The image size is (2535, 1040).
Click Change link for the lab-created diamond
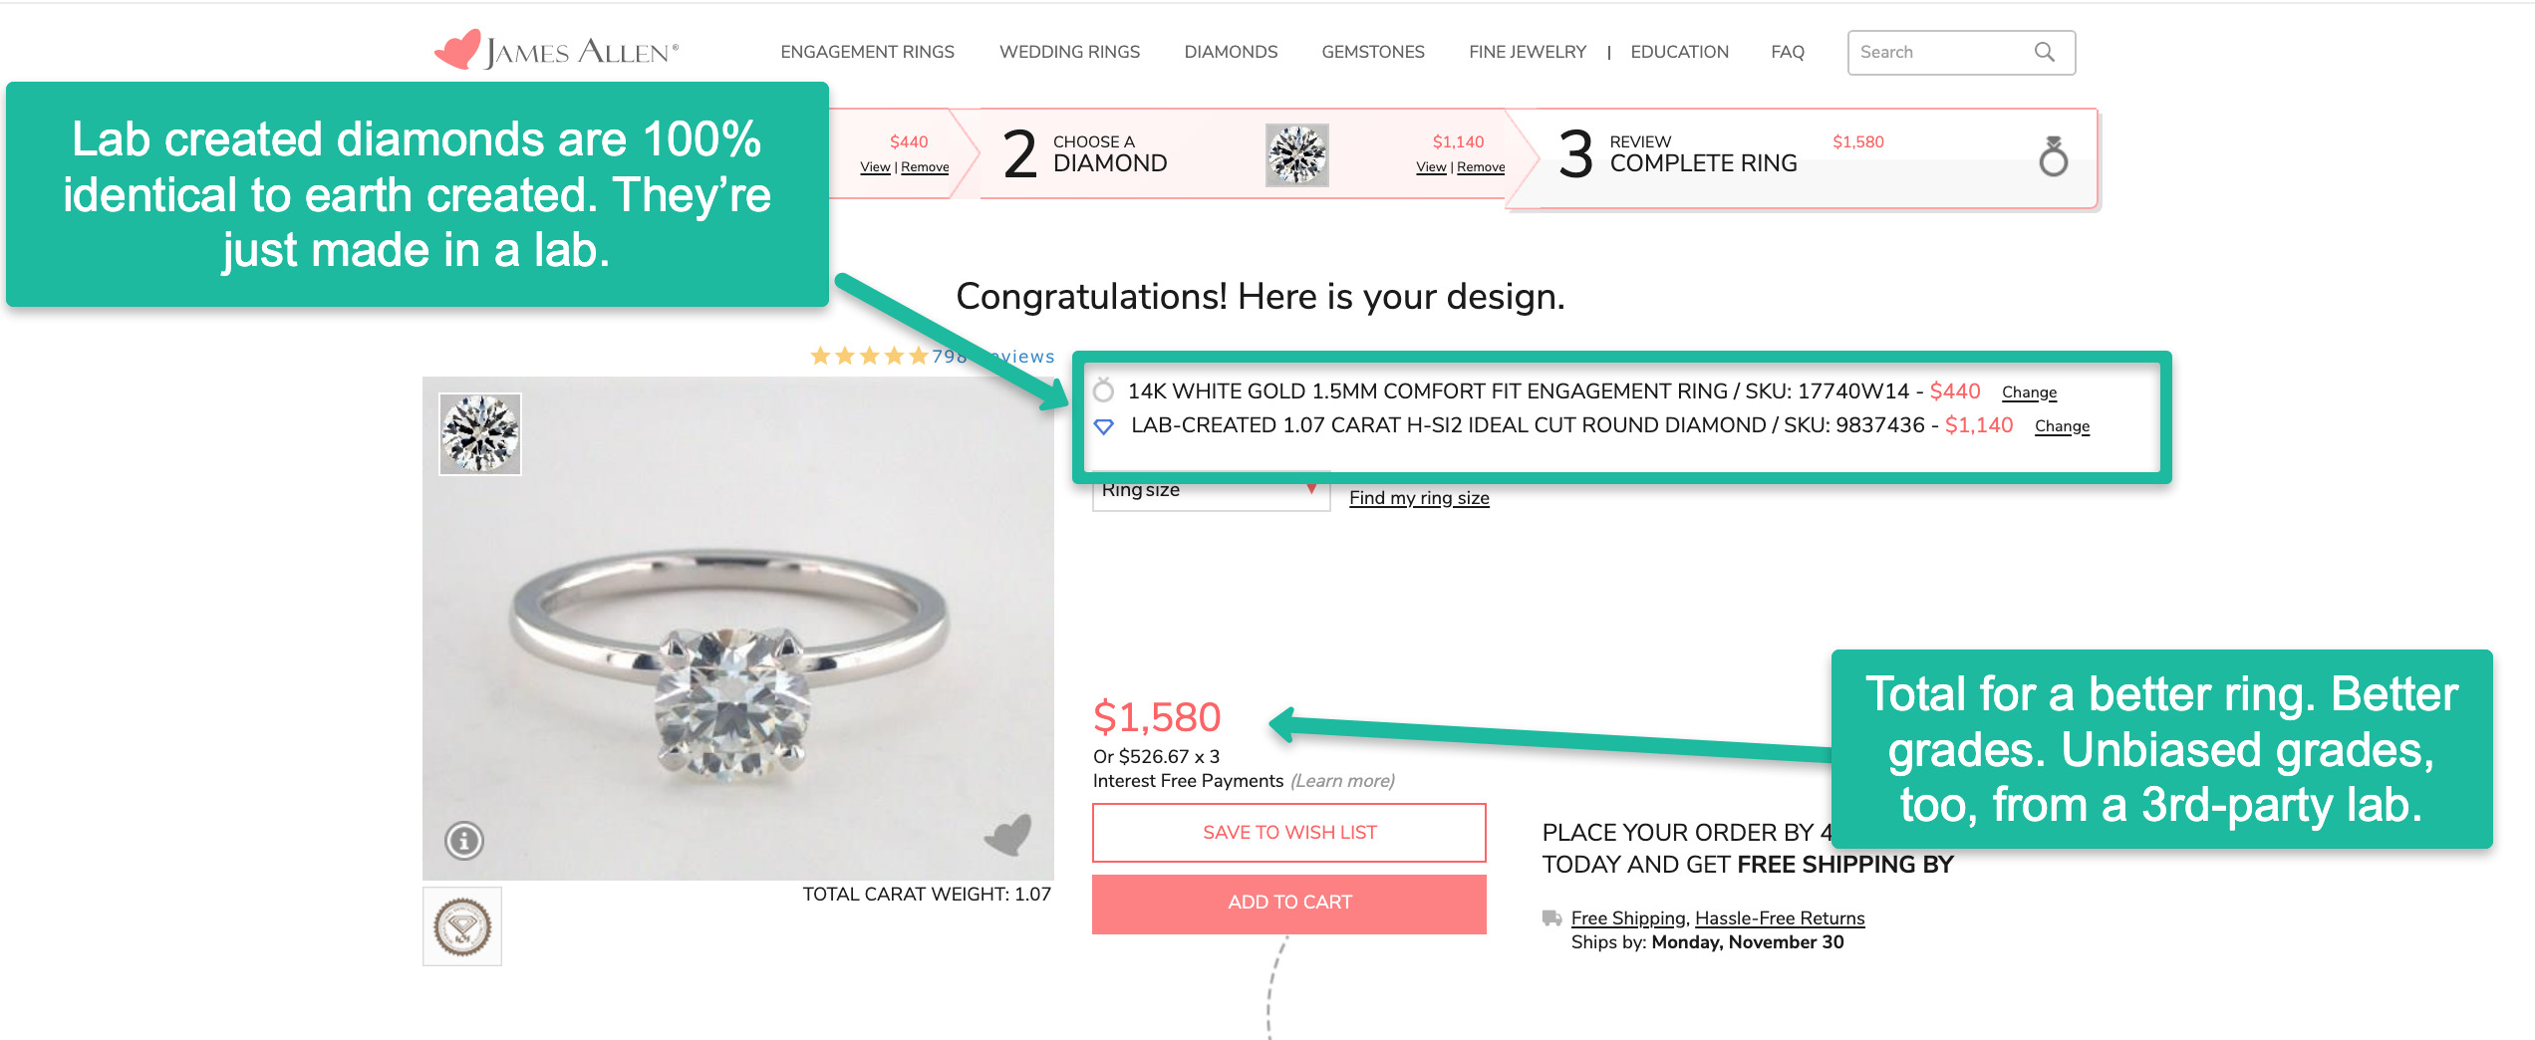pyautogui.click(x=2062, y=426)
